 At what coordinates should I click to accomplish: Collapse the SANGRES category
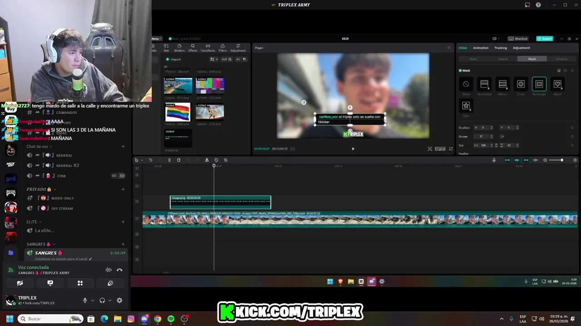point(41,244)
